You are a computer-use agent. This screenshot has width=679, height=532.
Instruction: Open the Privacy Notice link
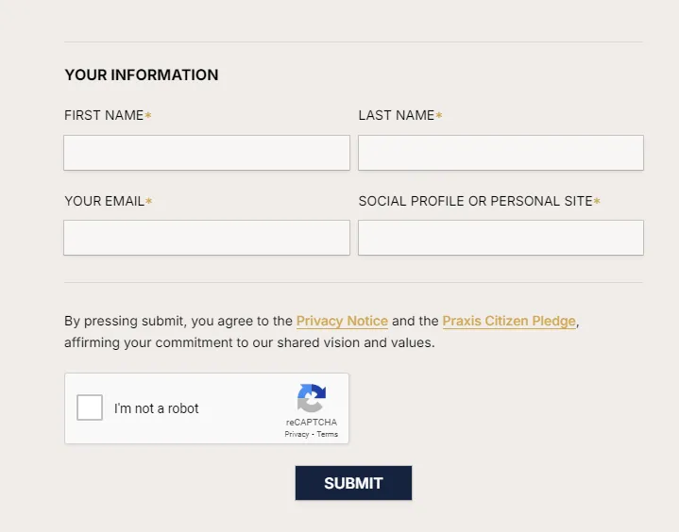(342, 321)
